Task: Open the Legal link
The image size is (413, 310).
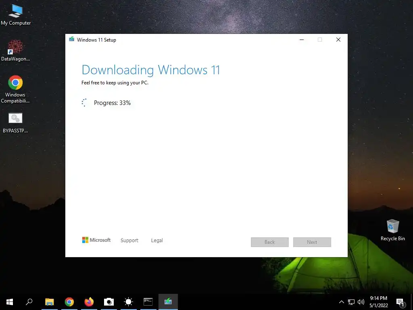Action: pyautogui.click(x=157, y=241)
